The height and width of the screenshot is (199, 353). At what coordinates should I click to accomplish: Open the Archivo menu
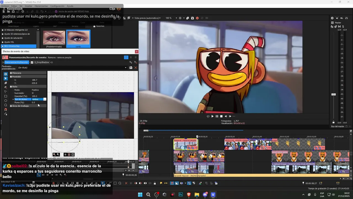point(5,6)
